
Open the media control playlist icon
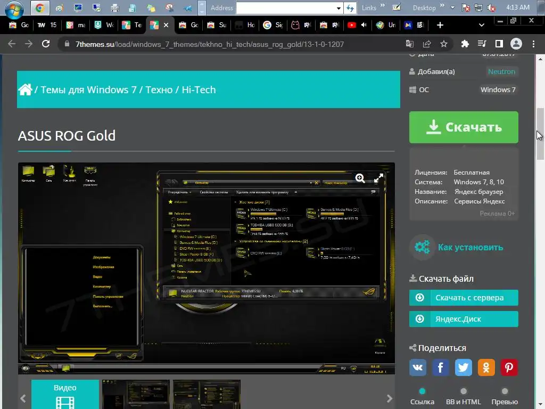click(x=482, y=44)
